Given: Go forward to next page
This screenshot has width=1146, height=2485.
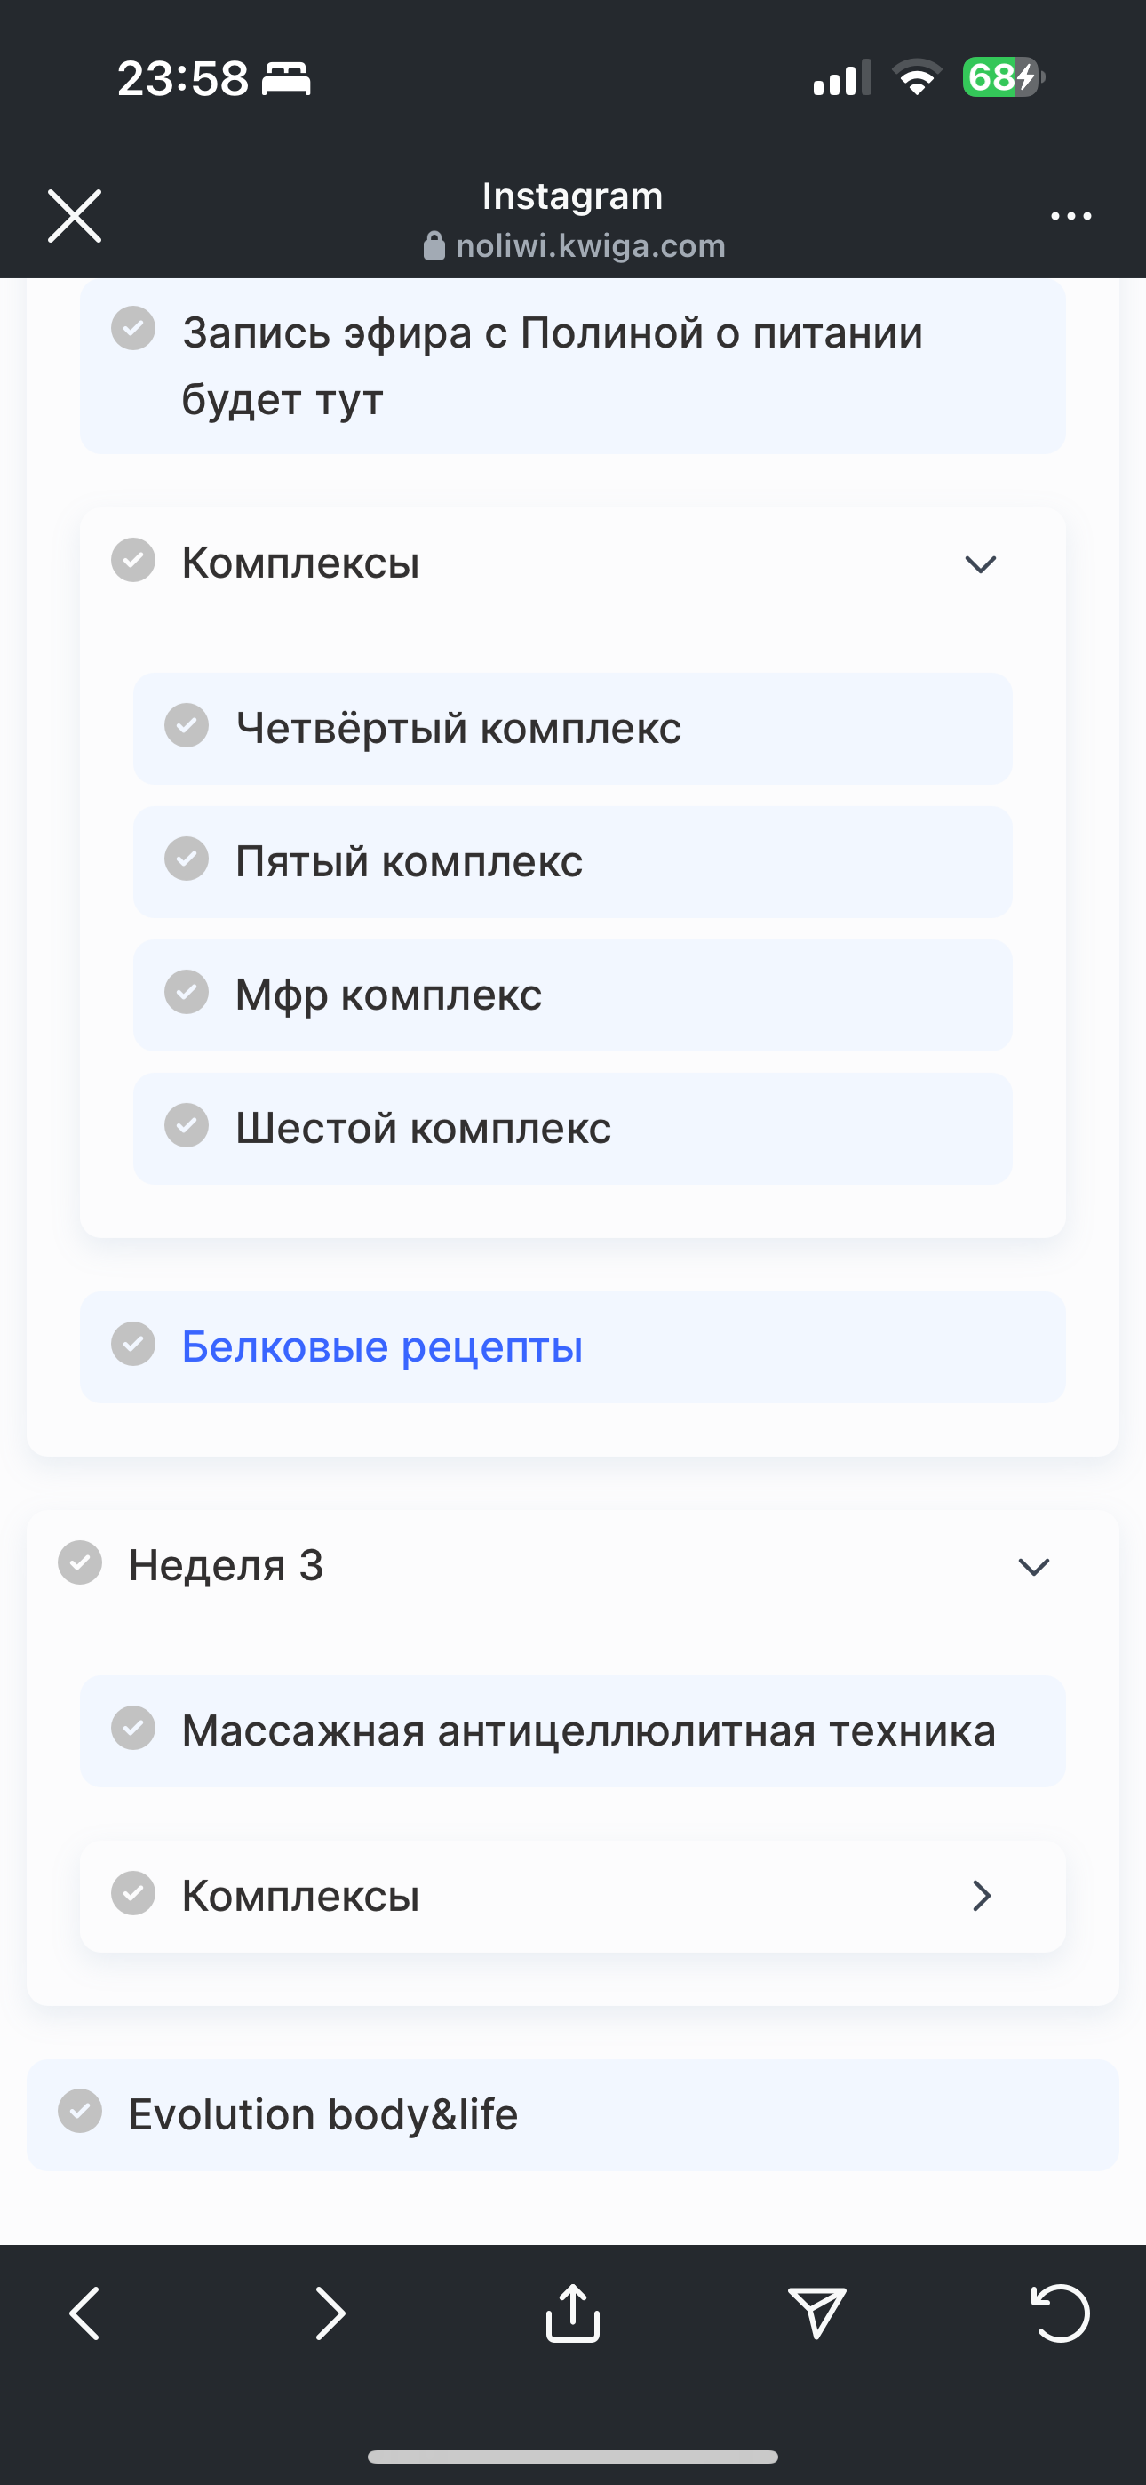Looking at the screenshot, I should (330, 2313).
